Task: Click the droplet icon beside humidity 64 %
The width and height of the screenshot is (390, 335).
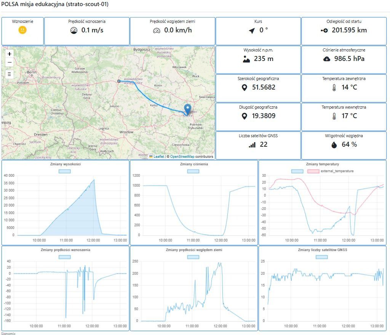Action: click(x=334, y=145)
